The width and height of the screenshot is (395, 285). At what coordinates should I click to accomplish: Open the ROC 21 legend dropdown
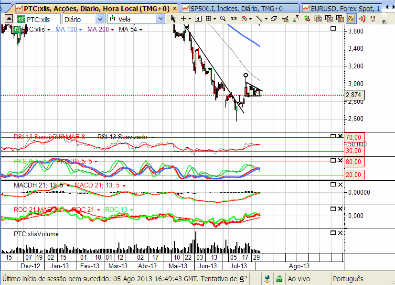coord(98,210)
